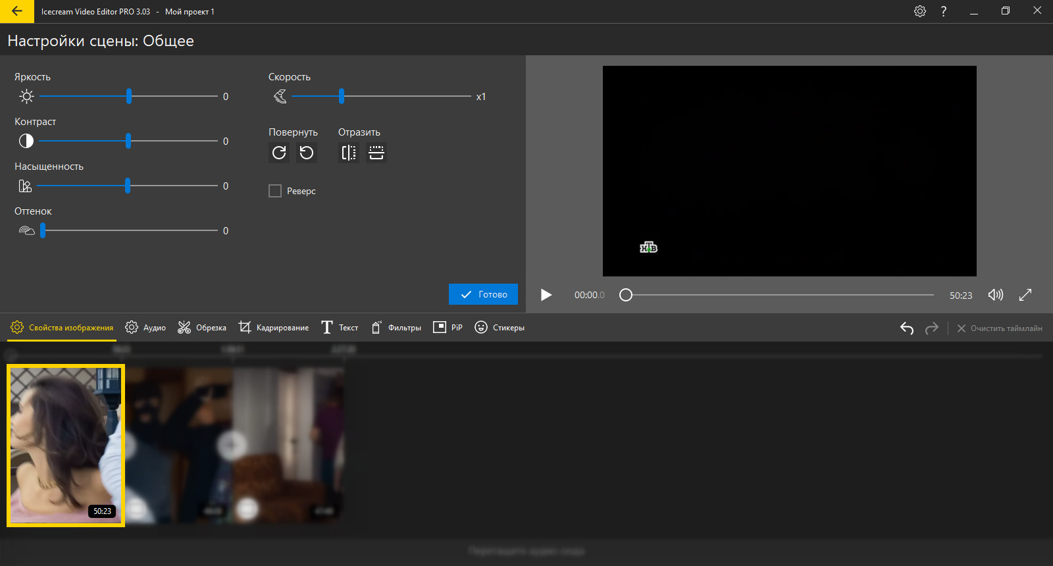Enable the Реверс checkbox
The height and width of the screenshot is (566, 1053).
pos(275,191)
